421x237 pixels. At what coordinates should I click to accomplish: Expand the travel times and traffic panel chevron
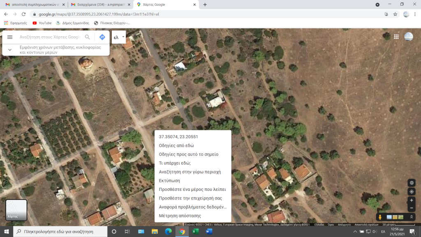pyautogui.click(x=10, y=50)
